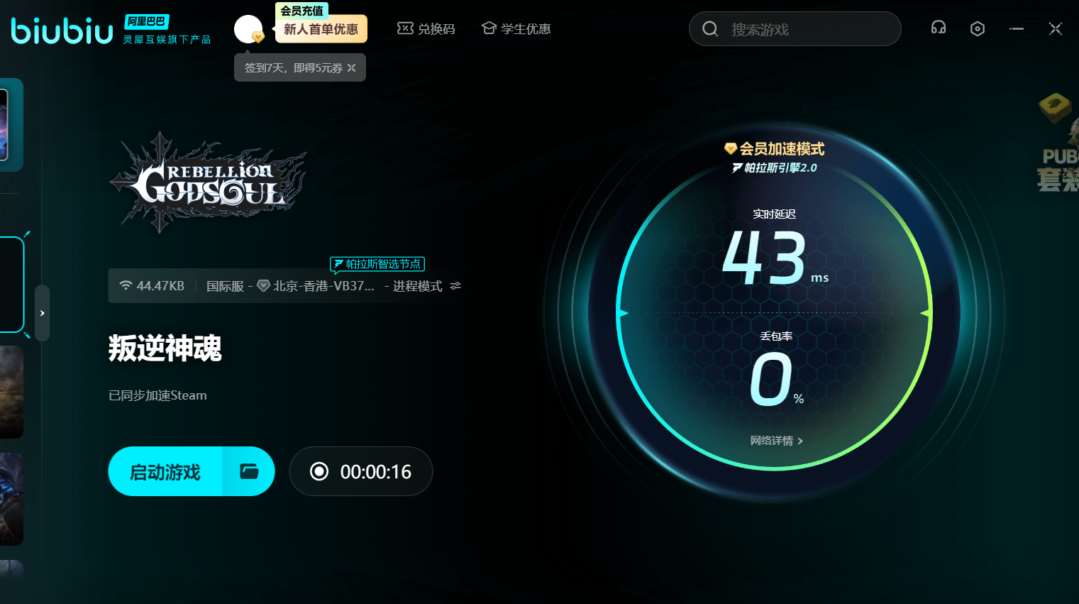Click the 43 ms latency reading
The image size is (1079, 604).
pyautogui.click(x=775, y=258)
